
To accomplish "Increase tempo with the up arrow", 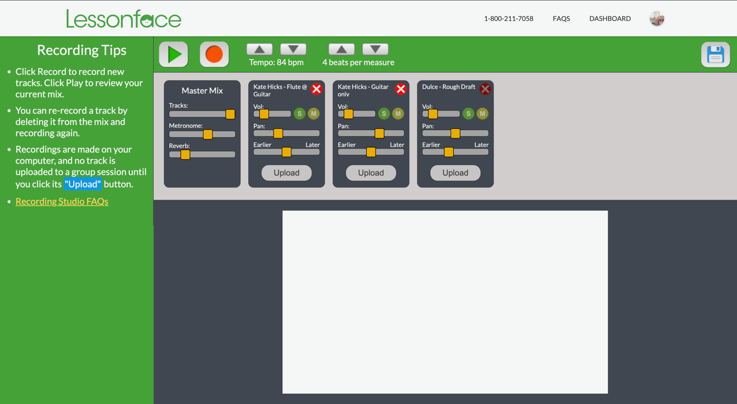I will tap(259, 49).
